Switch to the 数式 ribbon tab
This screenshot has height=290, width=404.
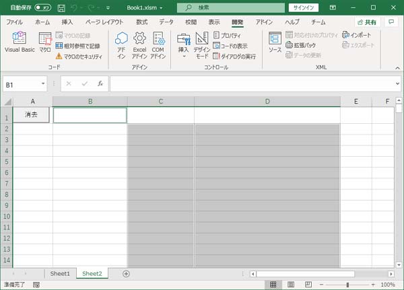[141, 22]
